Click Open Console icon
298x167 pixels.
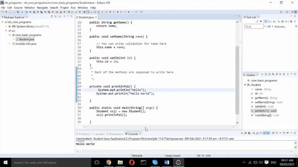(284, 133)
